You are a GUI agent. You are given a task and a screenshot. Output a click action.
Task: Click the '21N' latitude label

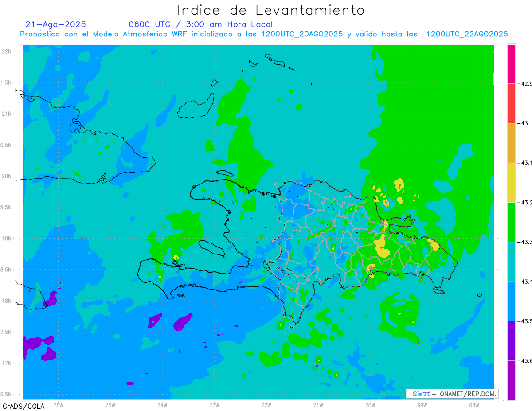click(x=7, y=114)
